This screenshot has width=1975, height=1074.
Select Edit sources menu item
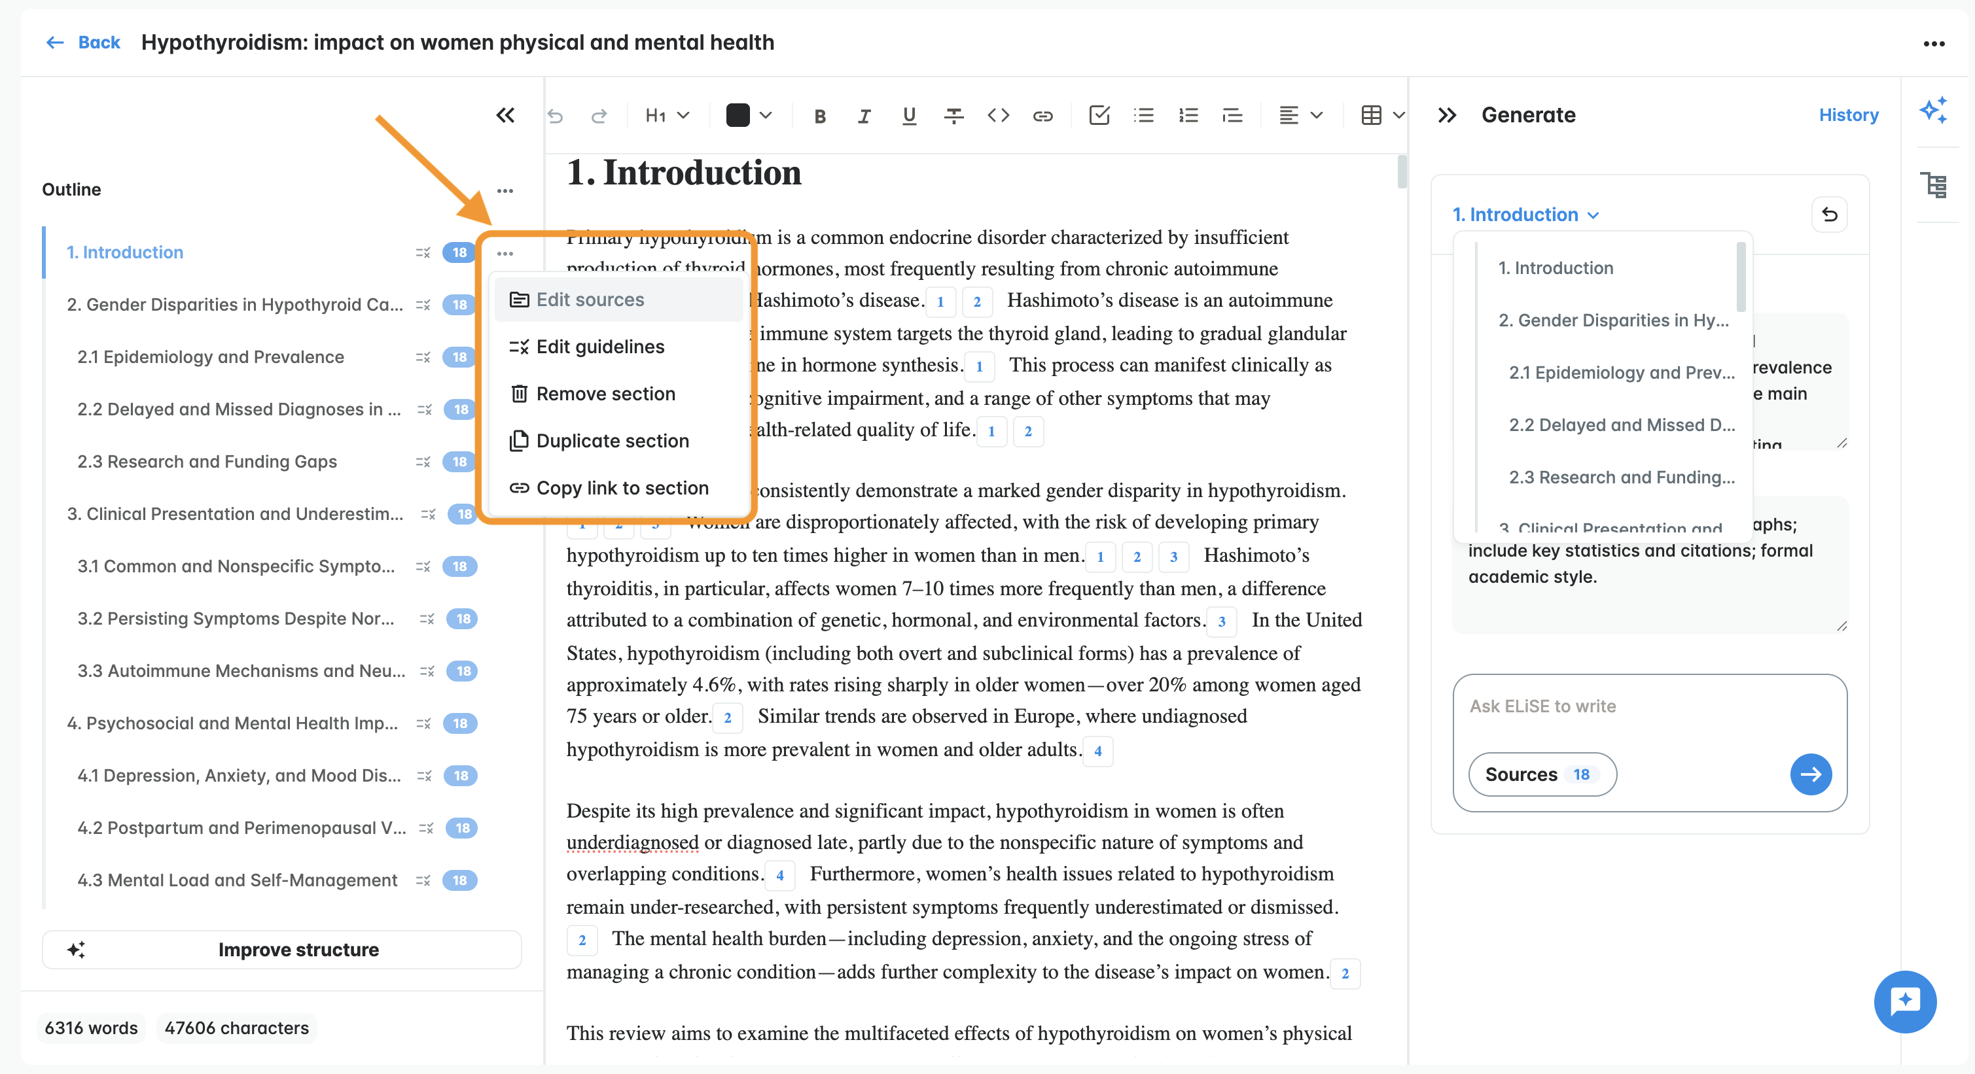618,300
